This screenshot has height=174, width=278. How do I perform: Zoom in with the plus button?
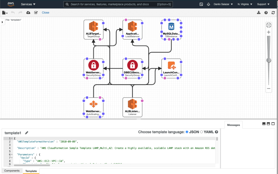[268, 32]
